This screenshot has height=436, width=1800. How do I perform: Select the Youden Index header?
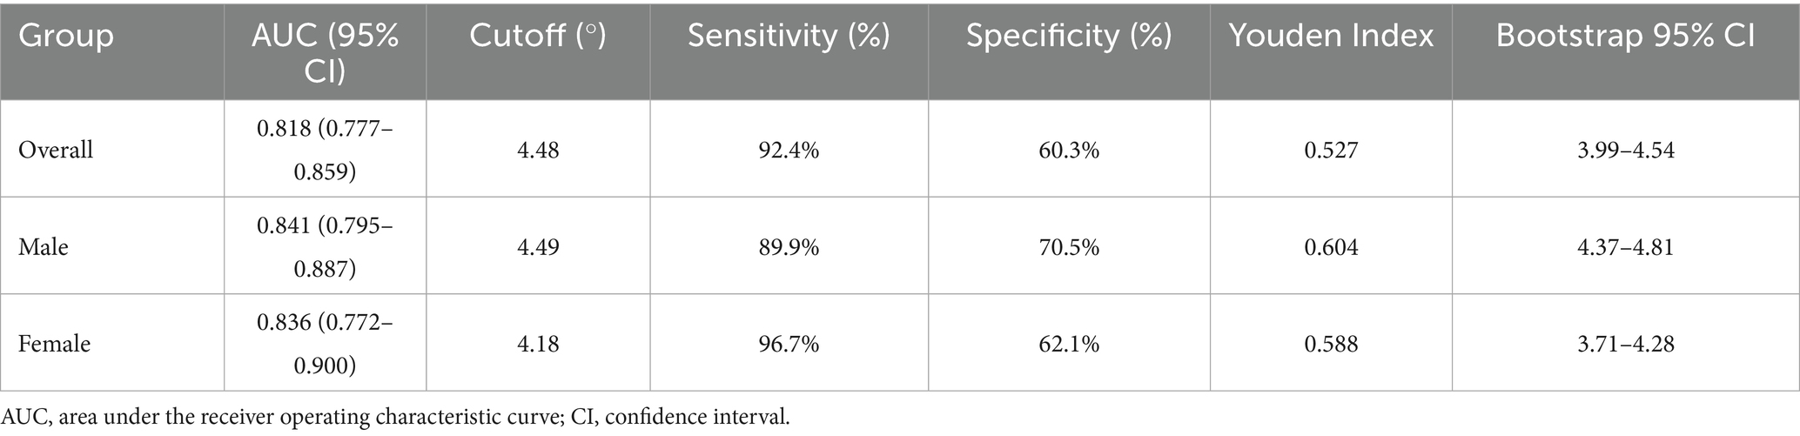pyautogui.click(x=1331, y=36)
